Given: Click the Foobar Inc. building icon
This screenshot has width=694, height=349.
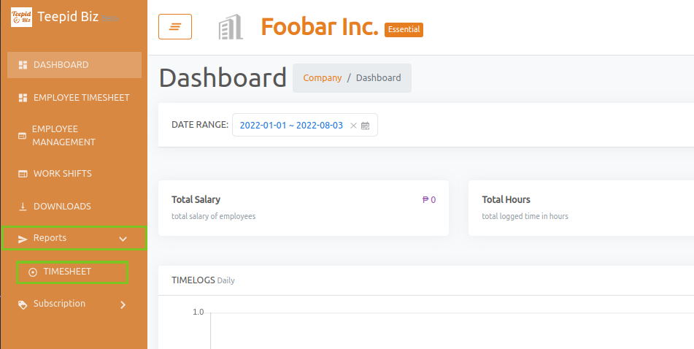Looking at the screenshot, I should (x=231, y=26).
